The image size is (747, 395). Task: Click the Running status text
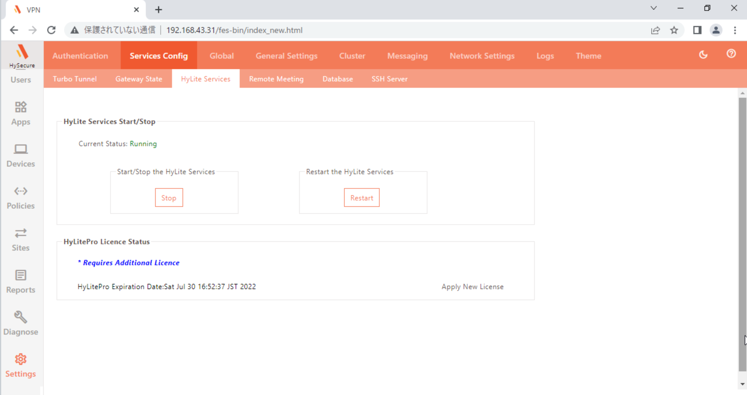[x=143, y=144]
